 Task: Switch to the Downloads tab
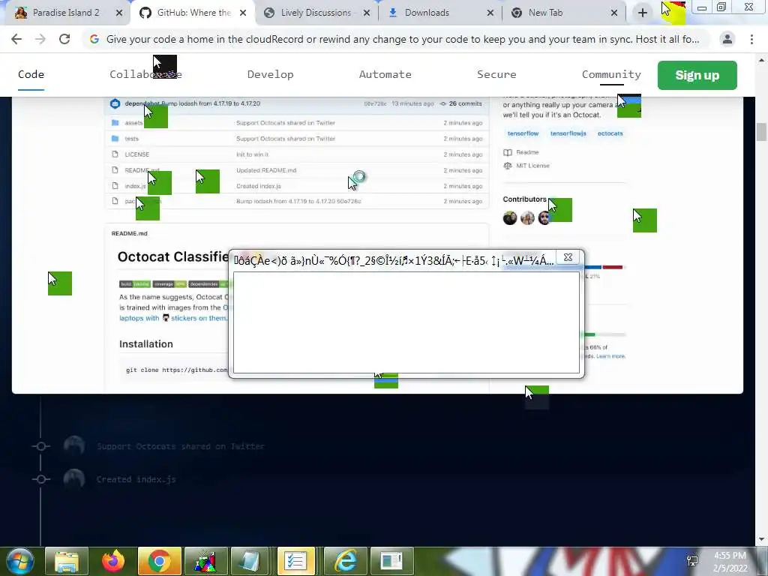[427, 13]
